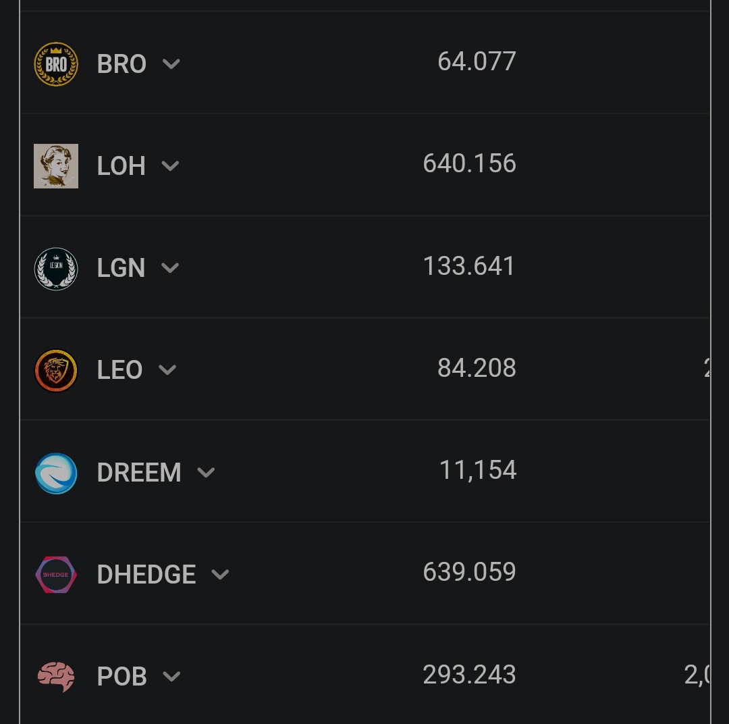Click the LGN Legion emblem icon

click(x=56, y=269)
